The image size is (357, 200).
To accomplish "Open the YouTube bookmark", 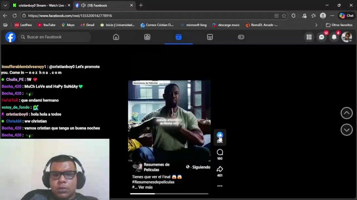I will [46, 25].
